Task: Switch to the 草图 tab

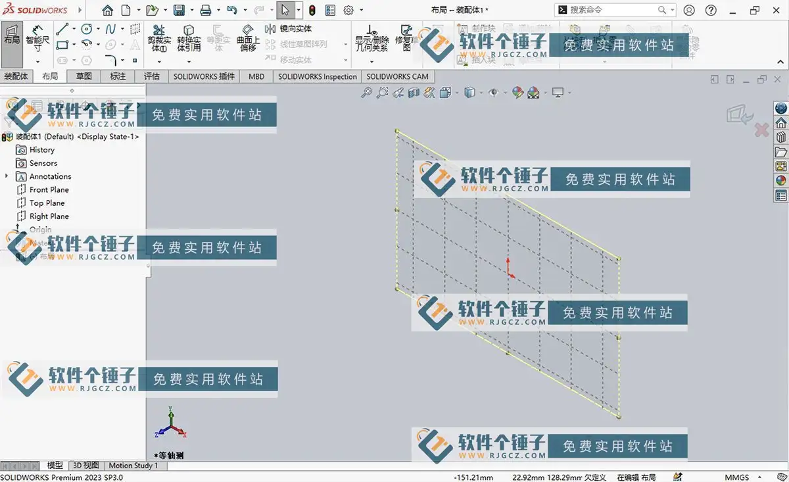Action: point(84,76)
